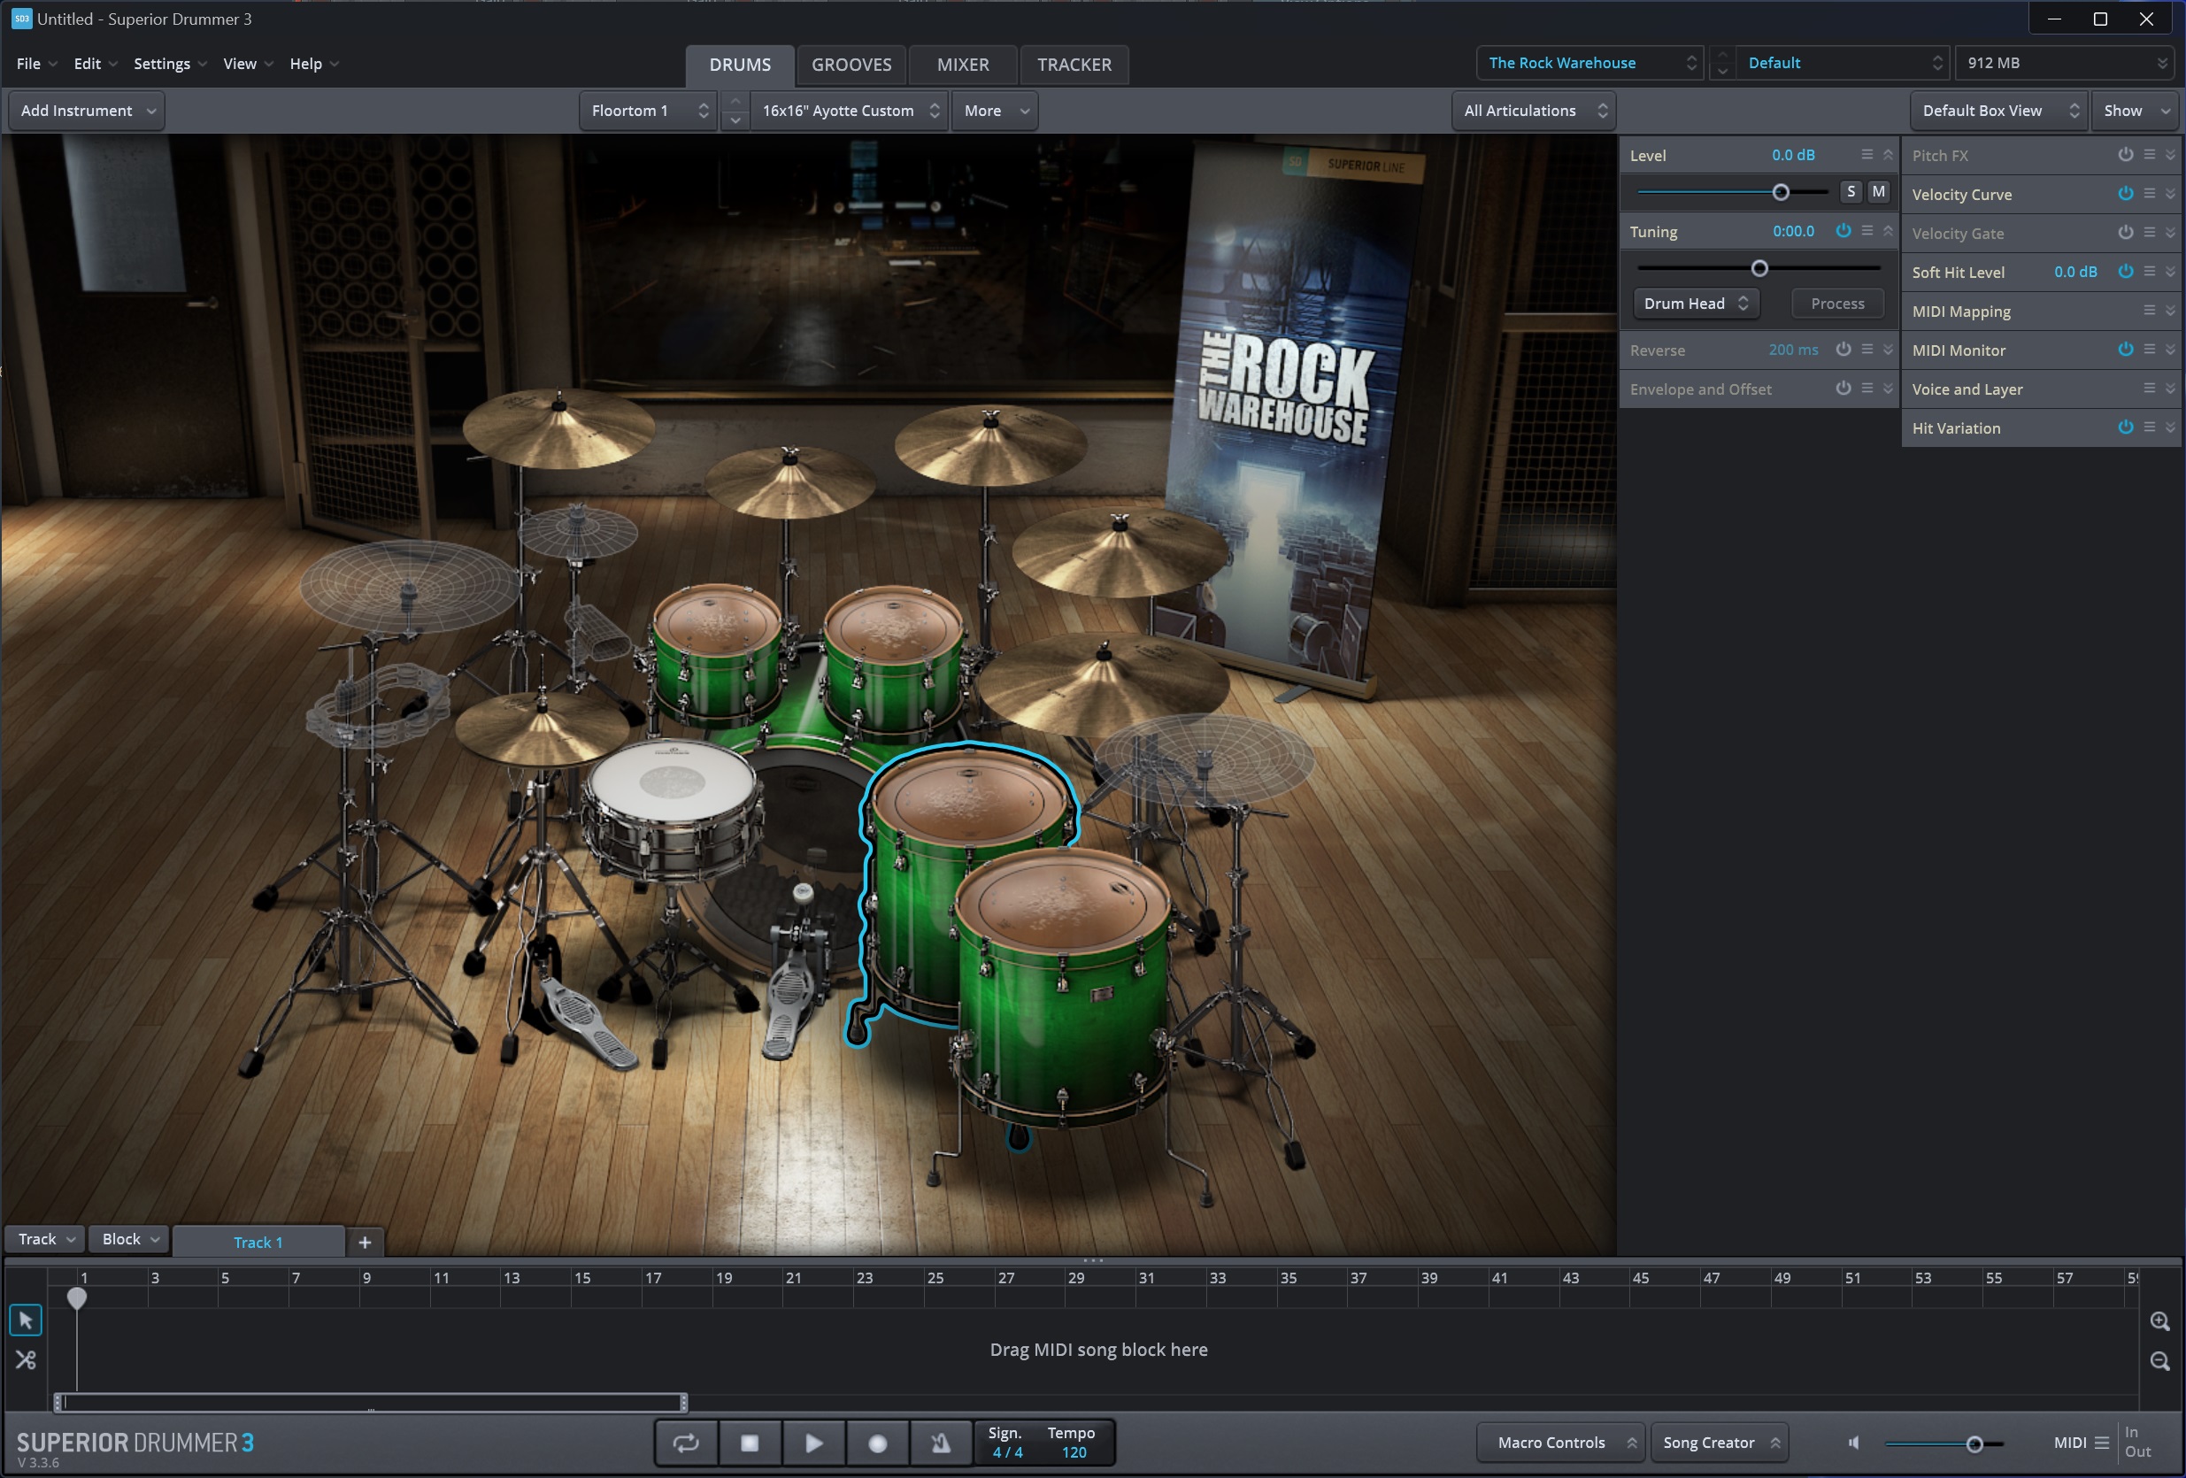The height and width of the screenshot is (1478, 2186).
Task: Expand the Macro Controls panel
Action: point(1560,1443)
